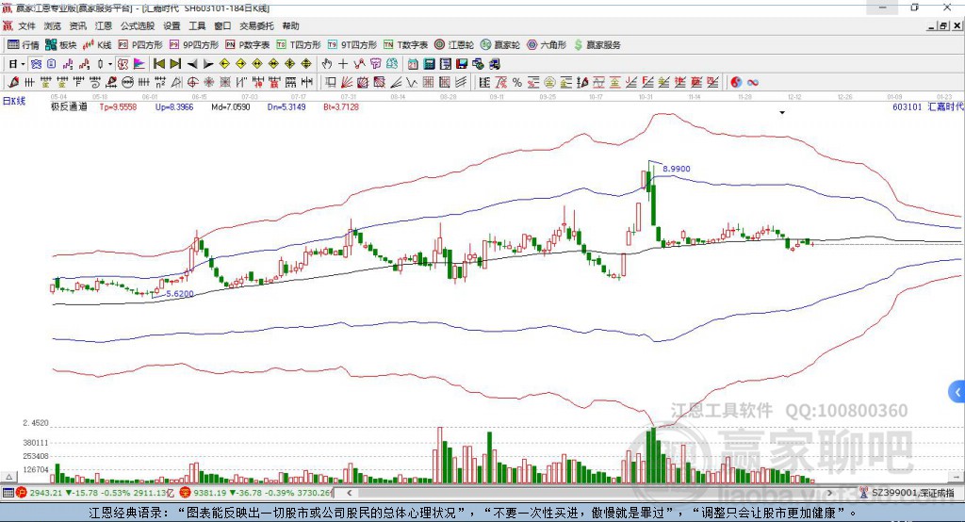This screenshot has width=965, height=522.
Task: Click the 极反通道 indicator name
Action: [69, 107]
